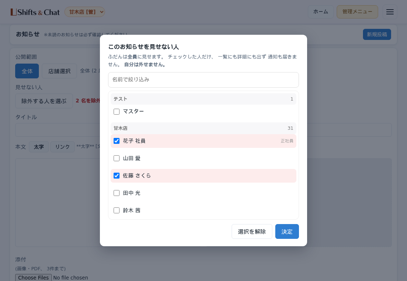Confirm with the 決定 button
407x281 pixels.
tap(287, 231)
